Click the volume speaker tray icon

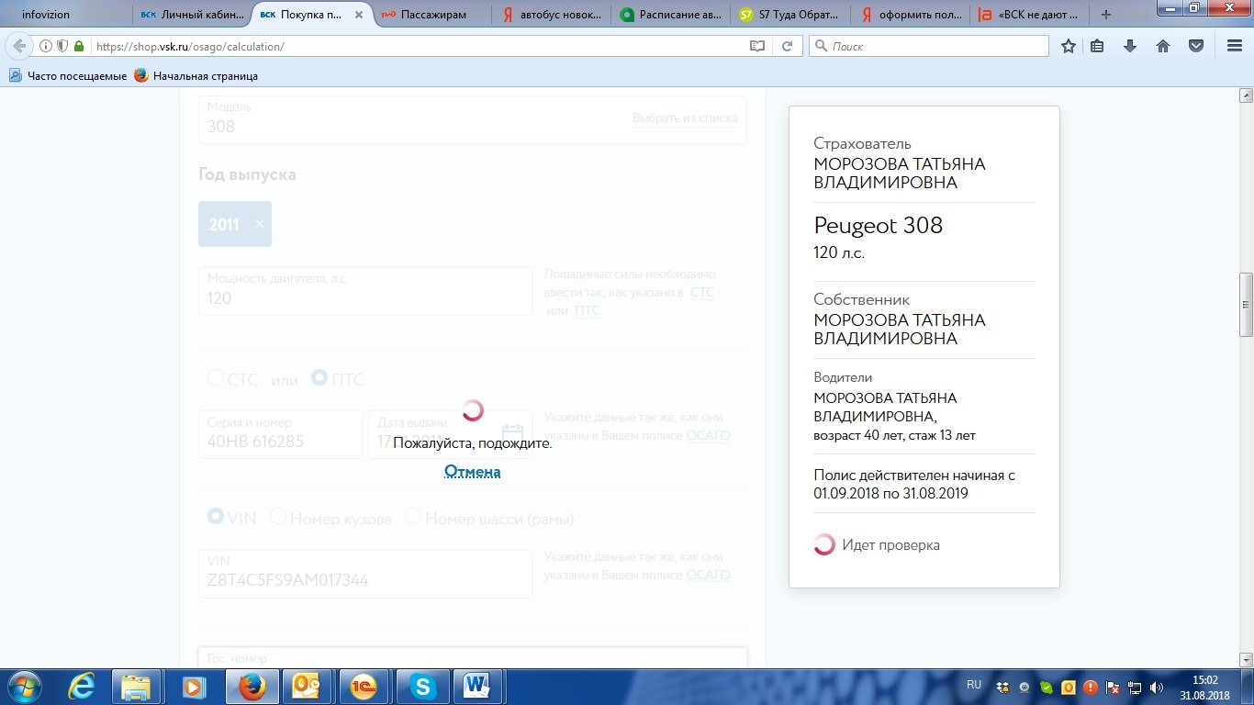click(x=1157, y=687)
